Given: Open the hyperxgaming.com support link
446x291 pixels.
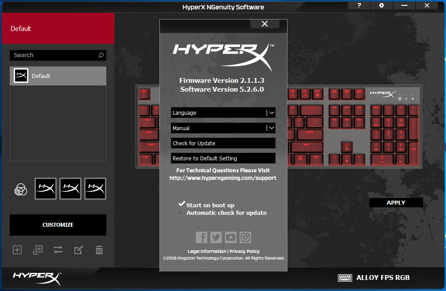Looking at the screenshot, I should [x=223, y=178].
